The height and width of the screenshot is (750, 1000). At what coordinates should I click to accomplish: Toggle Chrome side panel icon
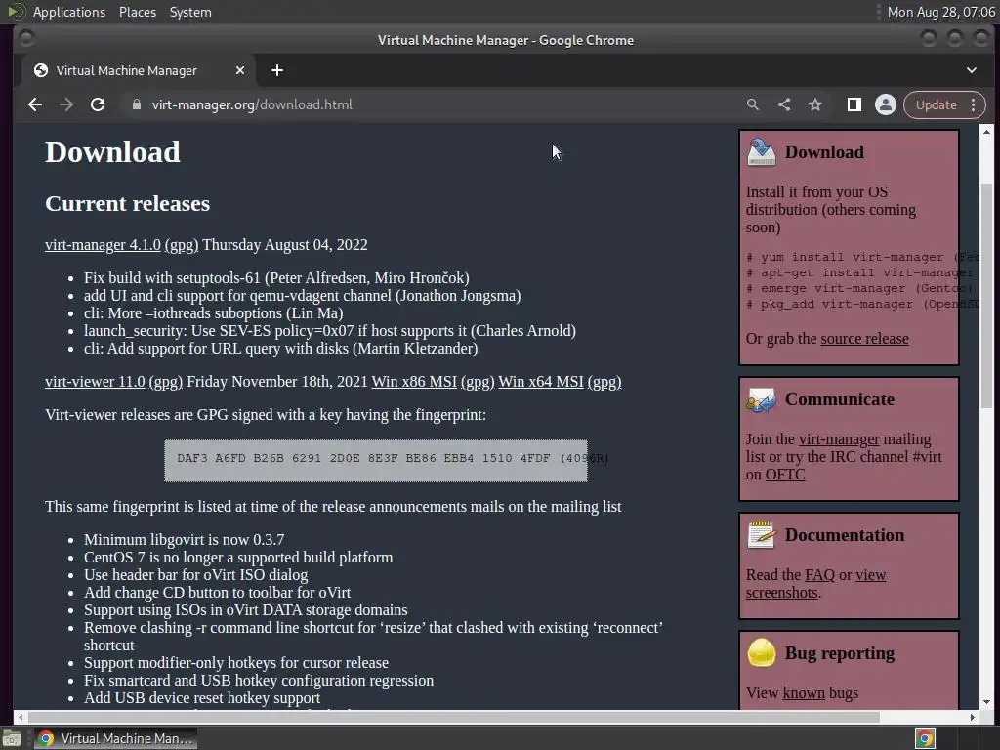854,104
